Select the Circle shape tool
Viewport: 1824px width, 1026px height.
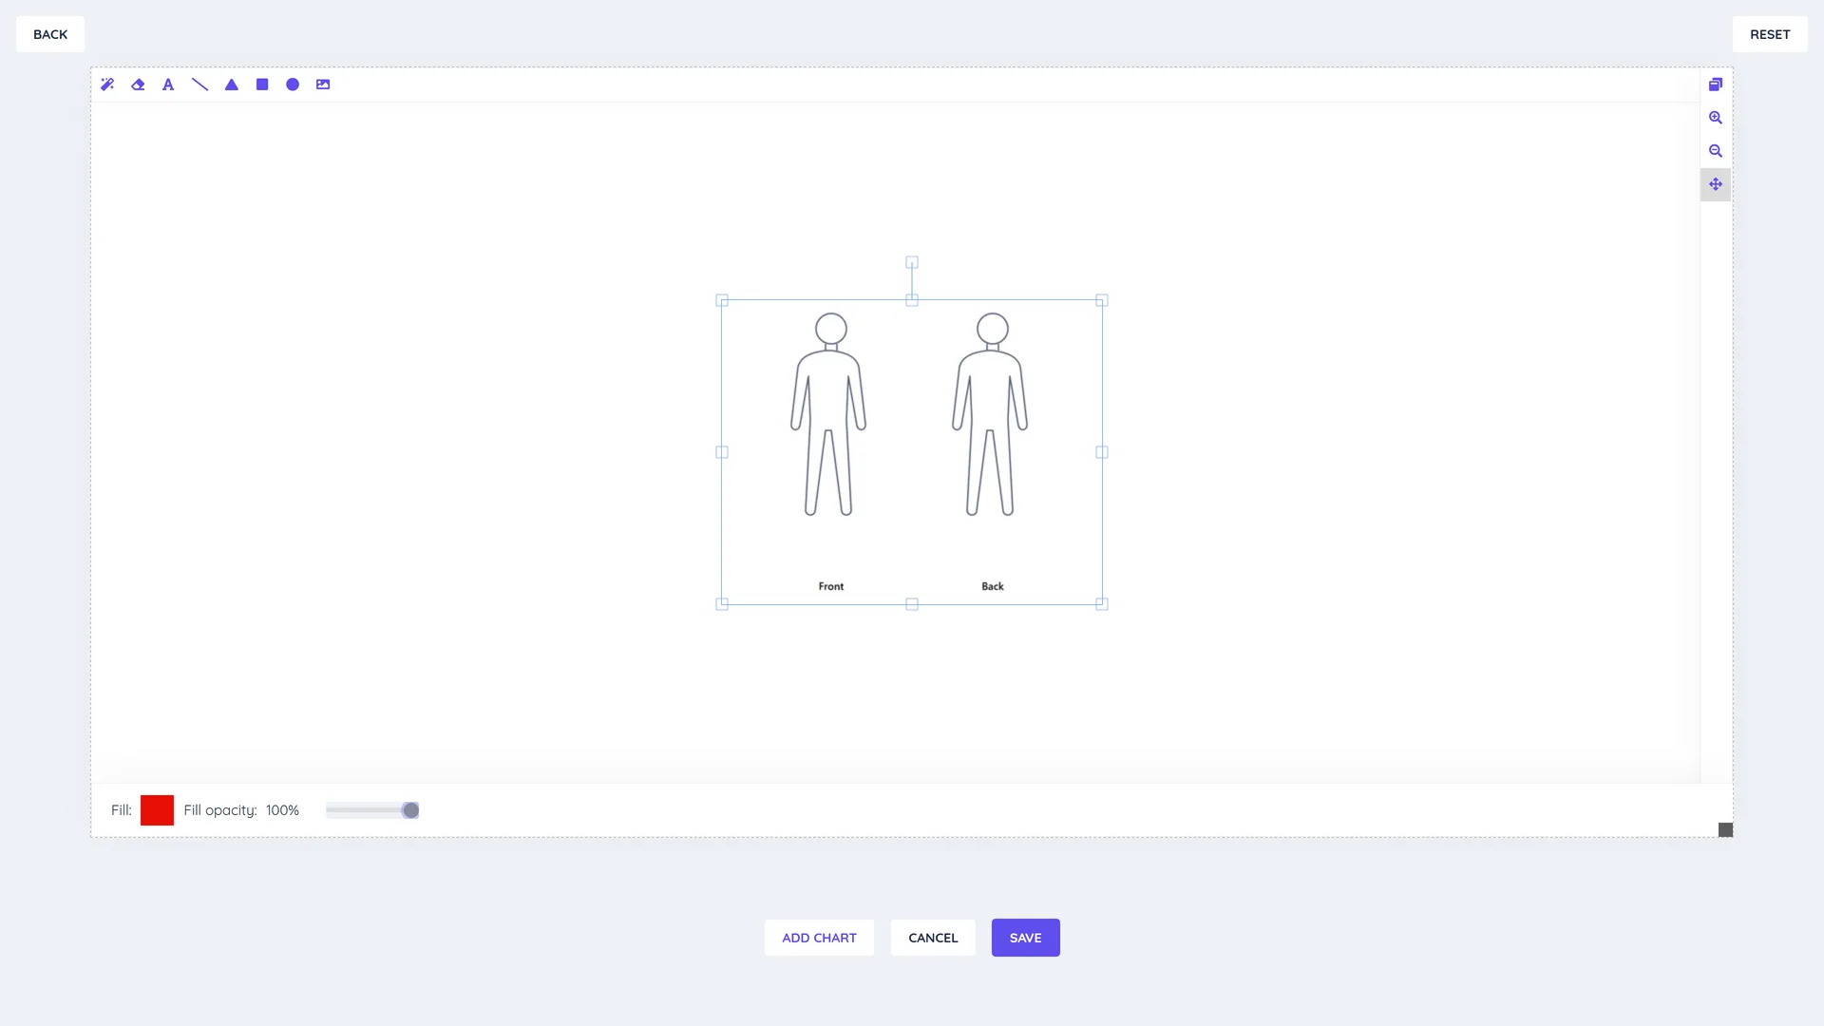293,85
